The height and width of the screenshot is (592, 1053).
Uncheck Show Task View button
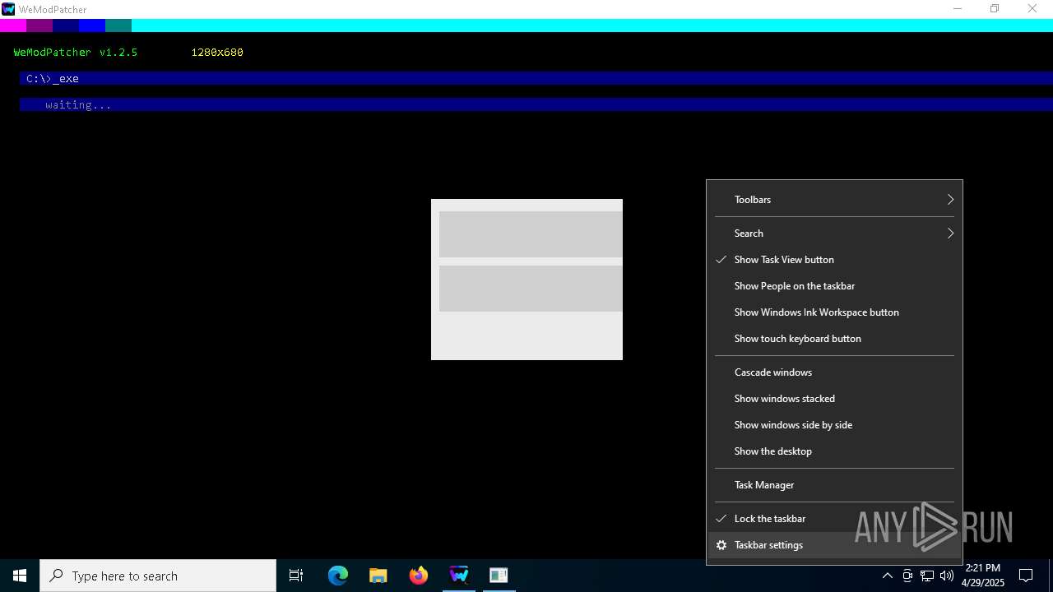pos(834,260)
